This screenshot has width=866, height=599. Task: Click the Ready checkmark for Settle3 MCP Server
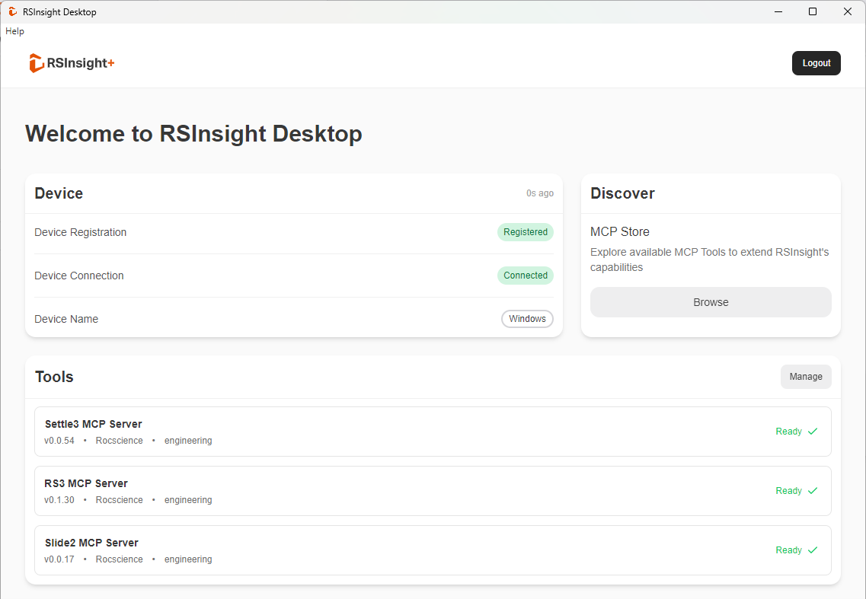pos(813,431)
